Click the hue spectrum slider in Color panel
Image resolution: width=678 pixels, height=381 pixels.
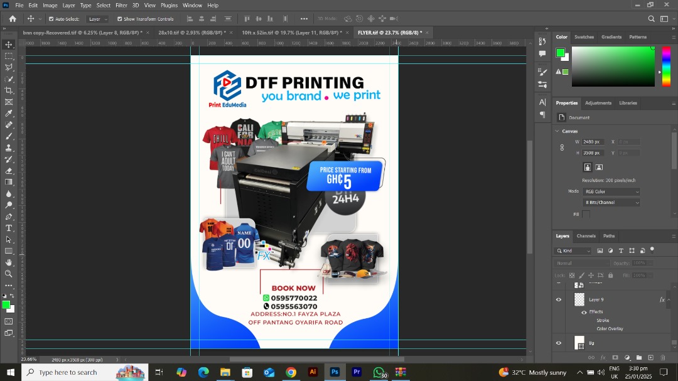pyautogui.click(x=666, y=66)
